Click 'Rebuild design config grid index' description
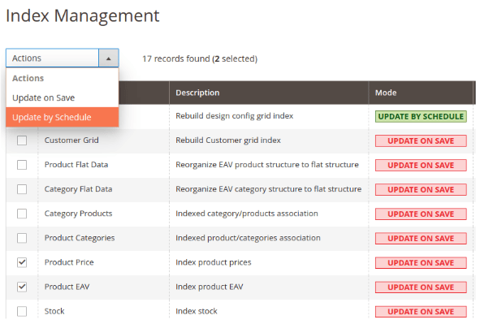This screenshot has width=480, height=324. click(x=235, y=116)
